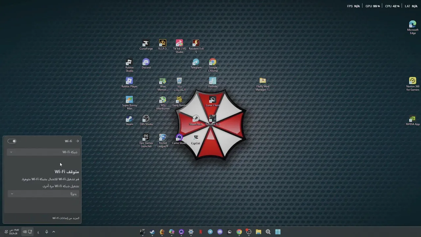Image resolution: width=421 pixels, height=237 pixels.
Task: Open taskbar Search magnifier
Action: coord(268,232)
